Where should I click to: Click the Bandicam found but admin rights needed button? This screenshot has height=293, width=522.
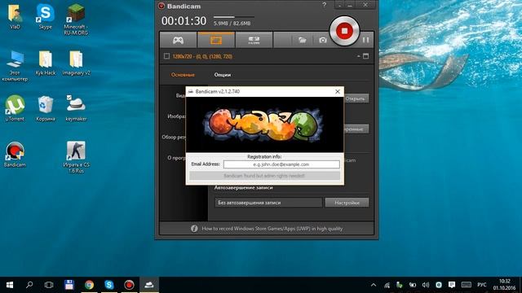pyautogui.click(x=264, y=176)
